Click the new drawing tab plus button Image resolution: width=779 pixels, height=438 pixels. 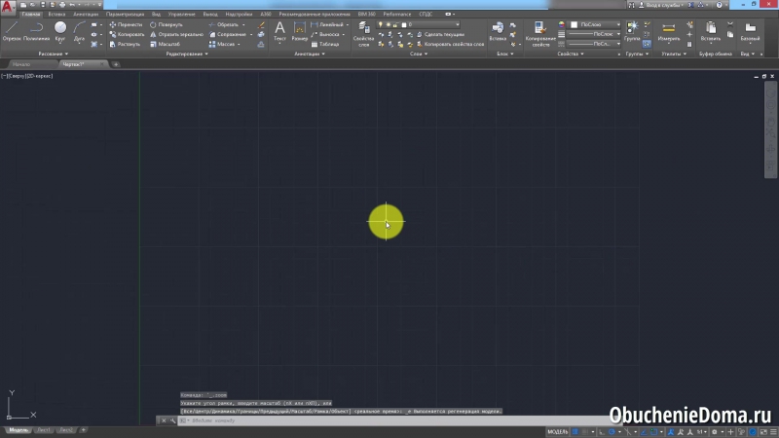116,64
